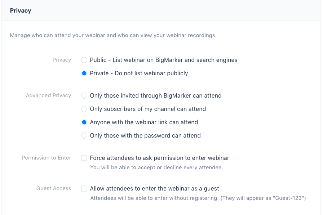Click the gray Privacy field label beside Public
323x215 pixels.
click(62, 60)
